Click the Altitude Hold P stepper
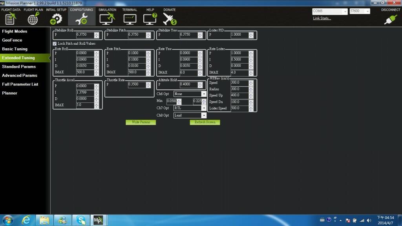 [x=200, y=85]
